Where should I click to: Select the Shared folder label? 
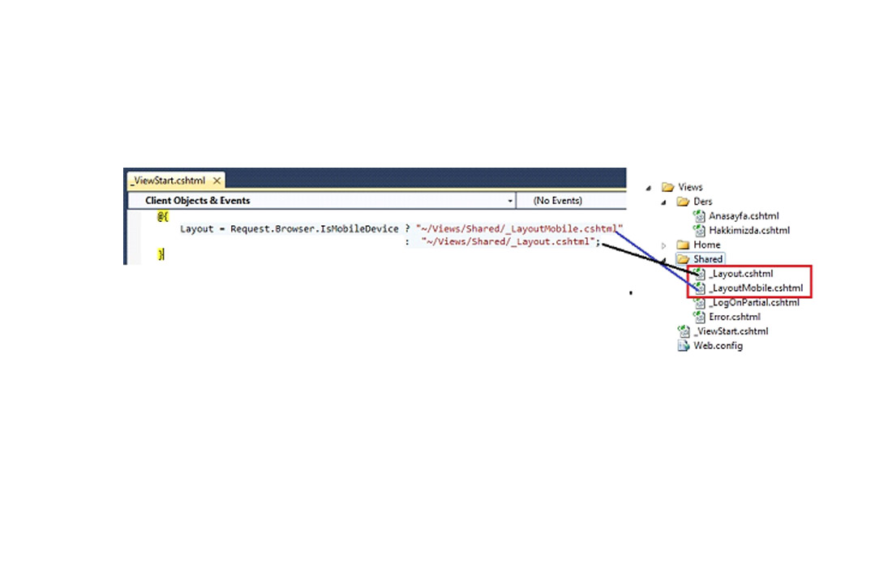click(x=707, y=259)
